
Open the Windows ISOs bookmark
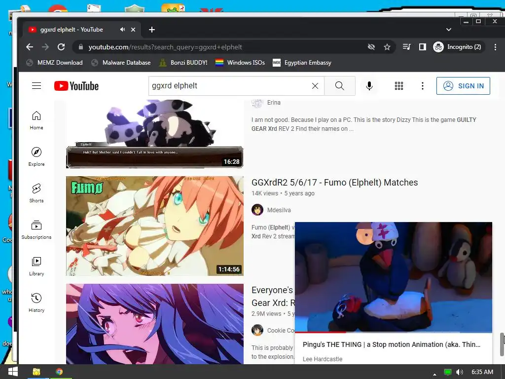tap(240, 63)
